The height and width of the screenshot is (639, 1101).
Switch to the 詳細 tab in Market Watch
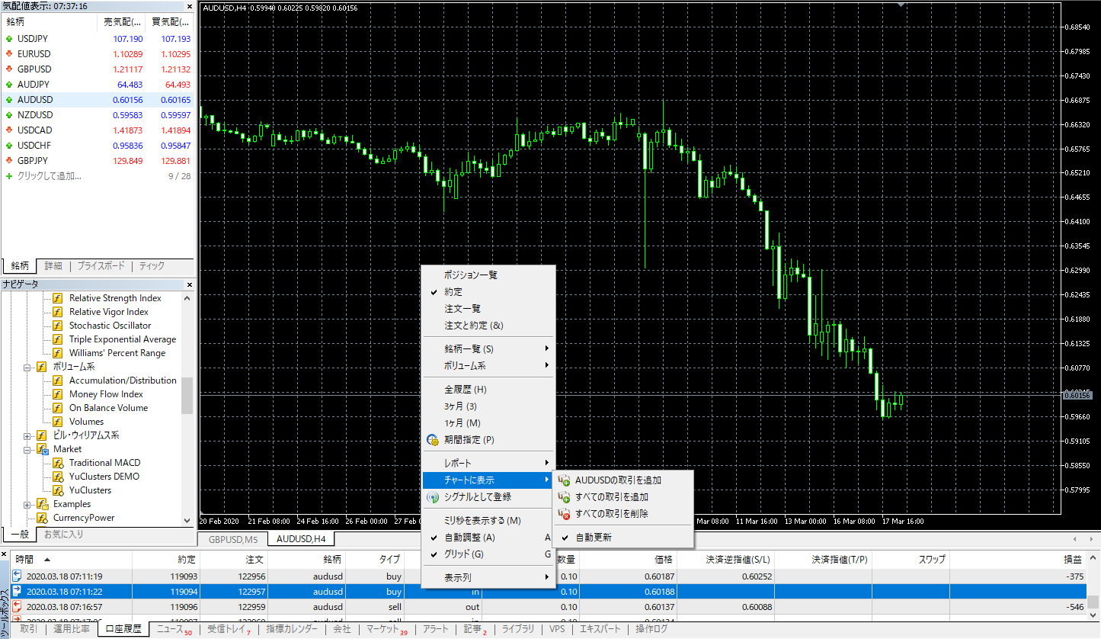(53, 266)
